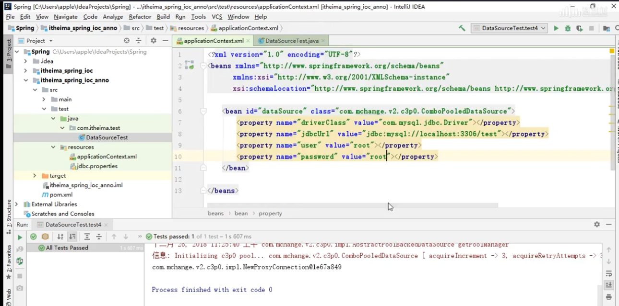Image resolution: width=619 pixels, height=306 pixels.
Task: Expand the main folder
Action: (x=44, y=100)
